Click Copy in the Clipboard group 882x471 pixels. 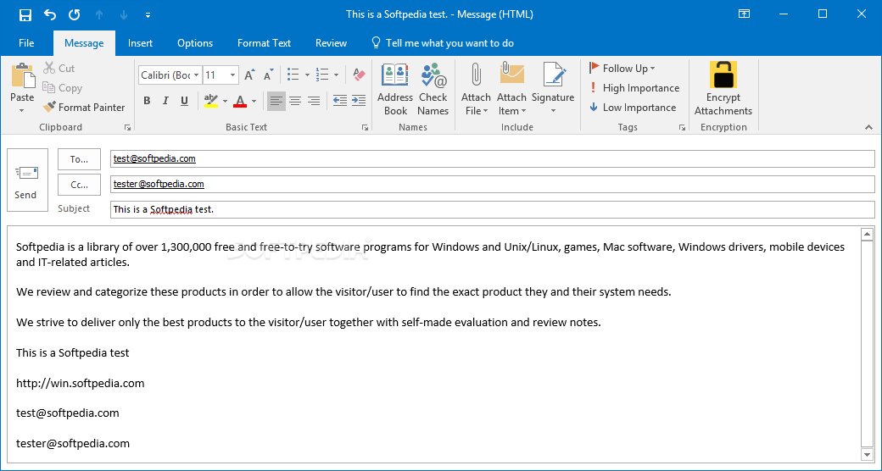[x=63, y=88]
